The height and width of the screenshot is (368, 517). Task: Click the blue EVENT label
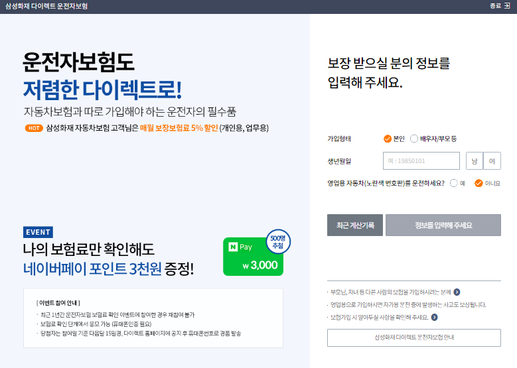point(38,232)
